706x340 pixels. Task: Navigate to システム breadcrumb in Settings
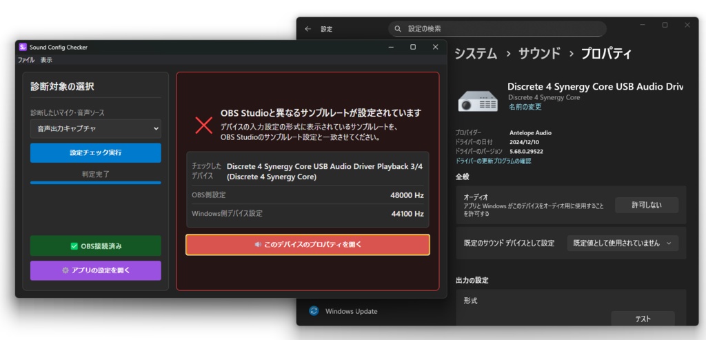(476, 54)
